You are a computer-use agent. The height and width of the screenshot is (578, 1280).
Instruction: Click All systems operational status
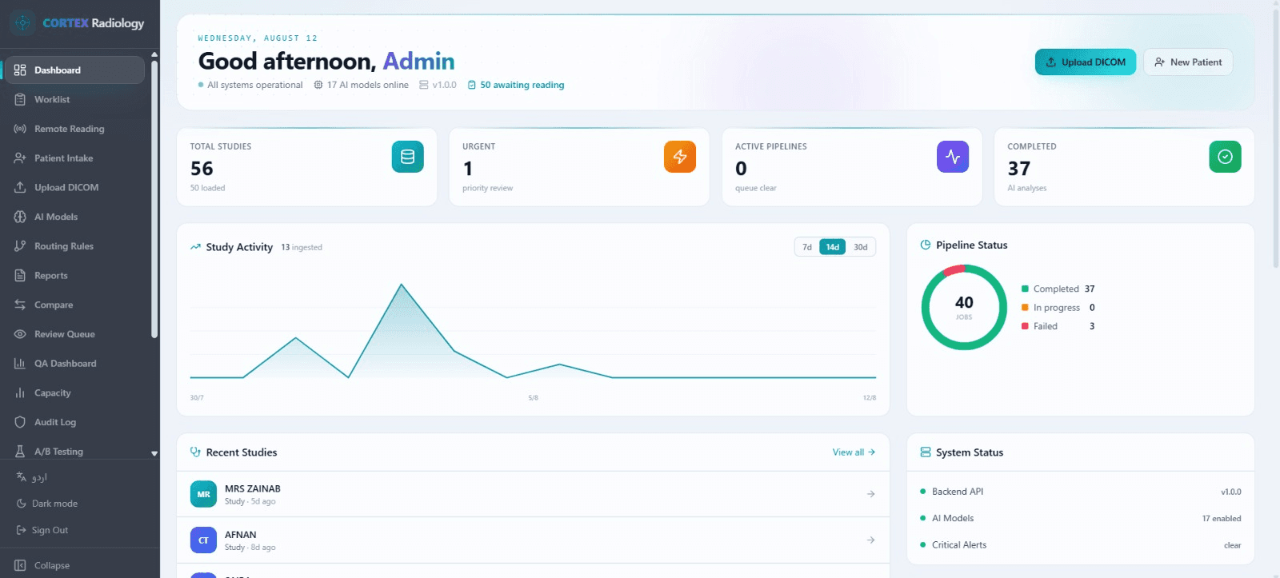[x=250, y=85]
